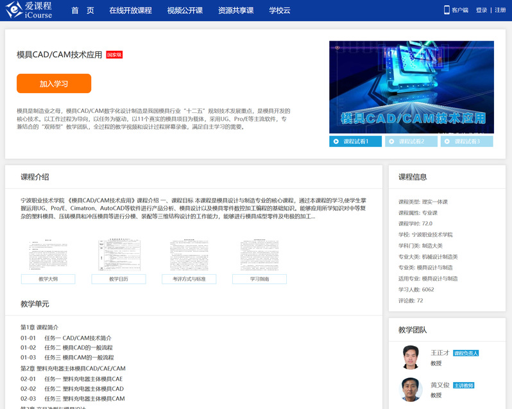Open the course banner video image
Screen dimensions: 512x409
pyautogui.click(x=411, y=87)
